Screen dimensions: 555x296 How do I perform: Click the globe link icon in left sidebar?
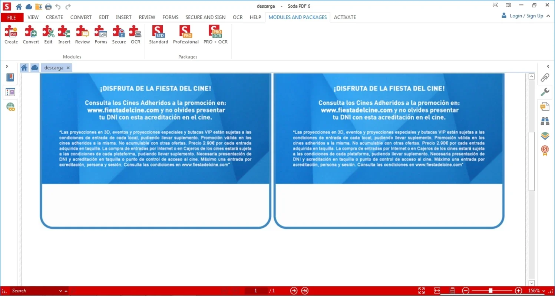[10, 107]
